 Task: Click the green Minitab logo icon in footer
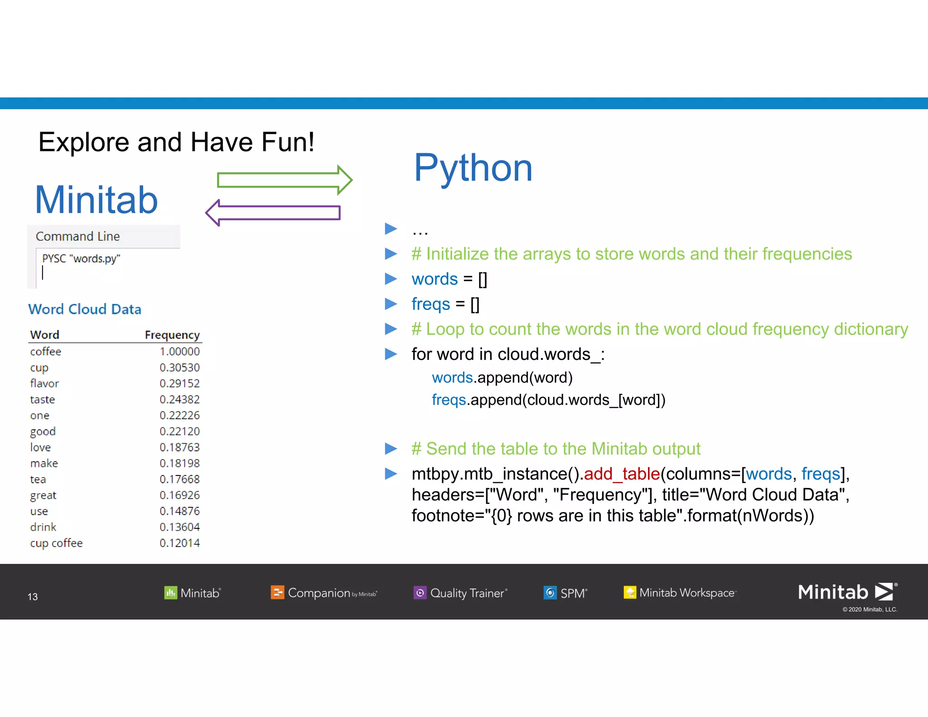pos(170,592)
